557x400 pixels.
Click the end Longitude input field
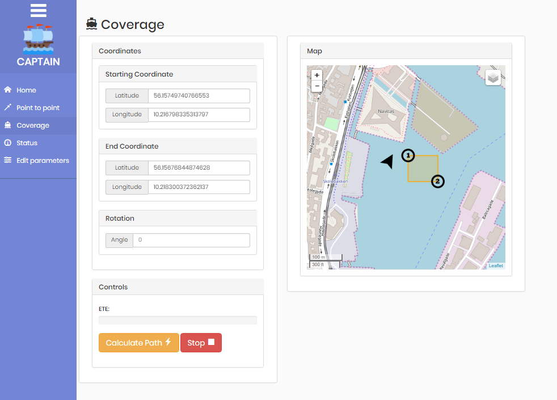pyautogui.click(x=199, y=187)
